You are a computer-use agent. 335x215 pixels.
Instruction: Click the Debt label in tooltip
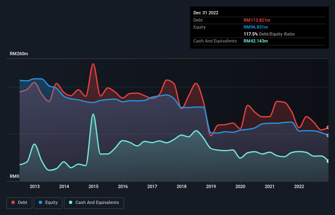tap(198, 20)
